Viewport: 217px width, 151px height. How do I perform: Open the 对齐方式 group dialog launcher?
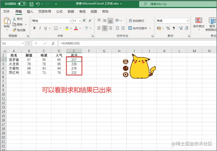(x=153, y=36)
